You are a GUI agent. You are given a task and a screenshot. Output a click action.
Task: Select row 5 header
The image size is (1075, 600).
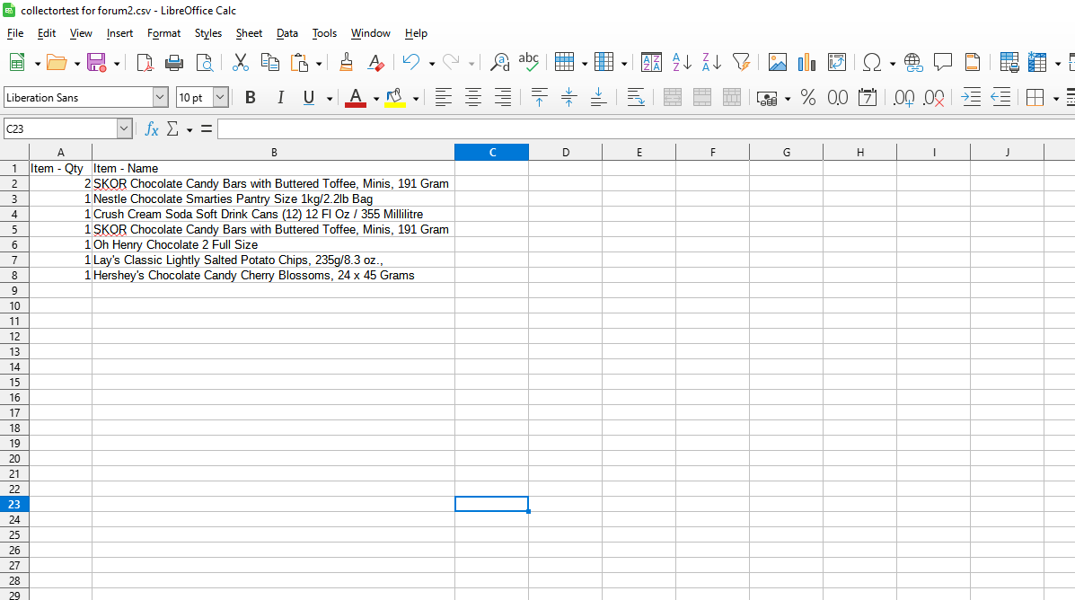click(x=14, y=230)
